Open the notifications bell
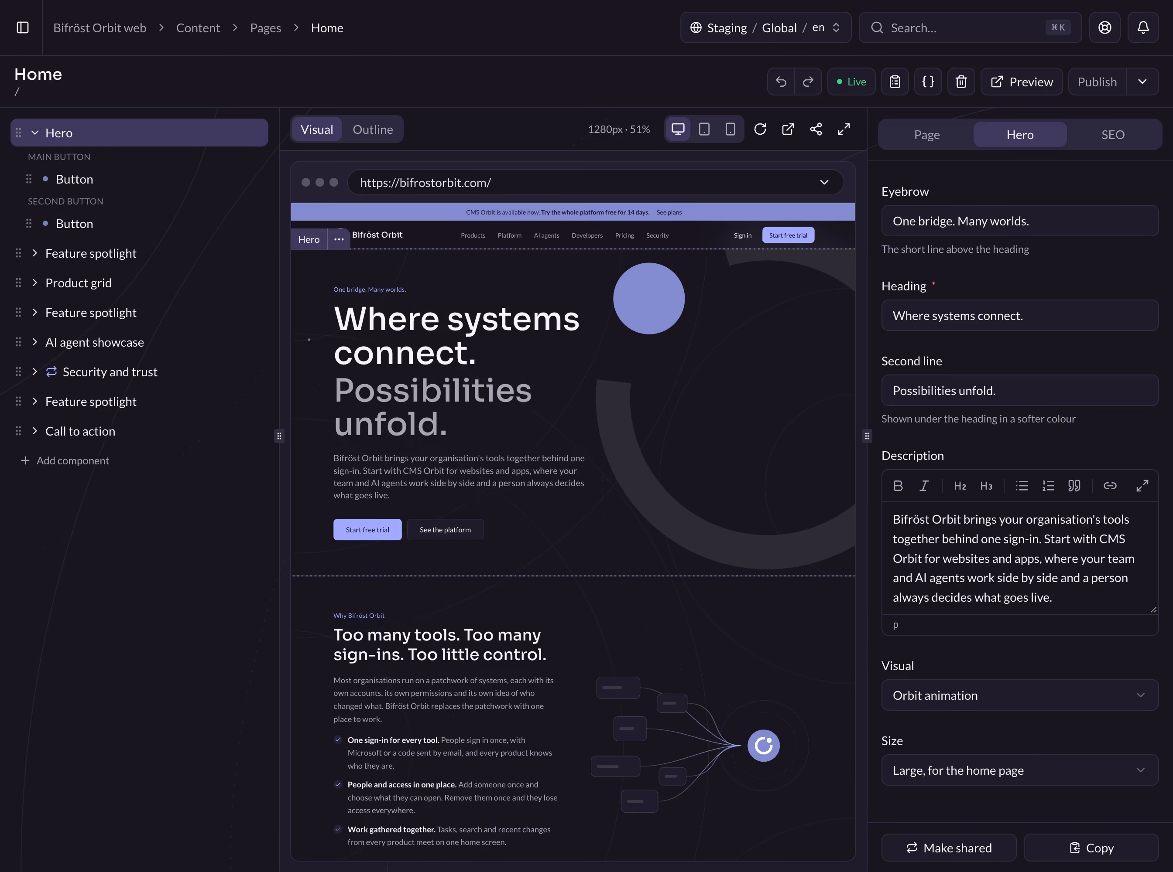 1143,27
